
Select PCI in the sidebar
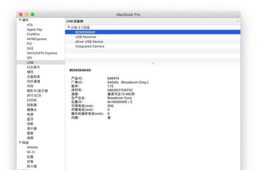click(29, 44)
